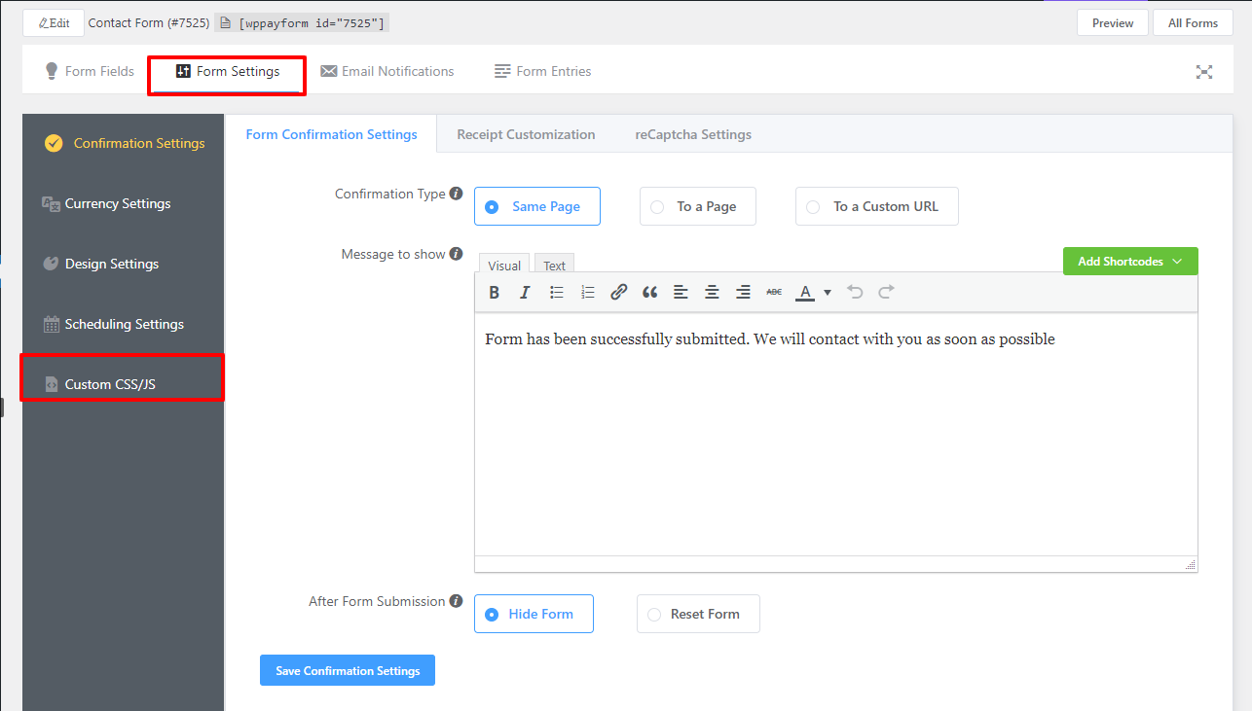Open the reCaptcha Settings tab

[x=692, y=134]
